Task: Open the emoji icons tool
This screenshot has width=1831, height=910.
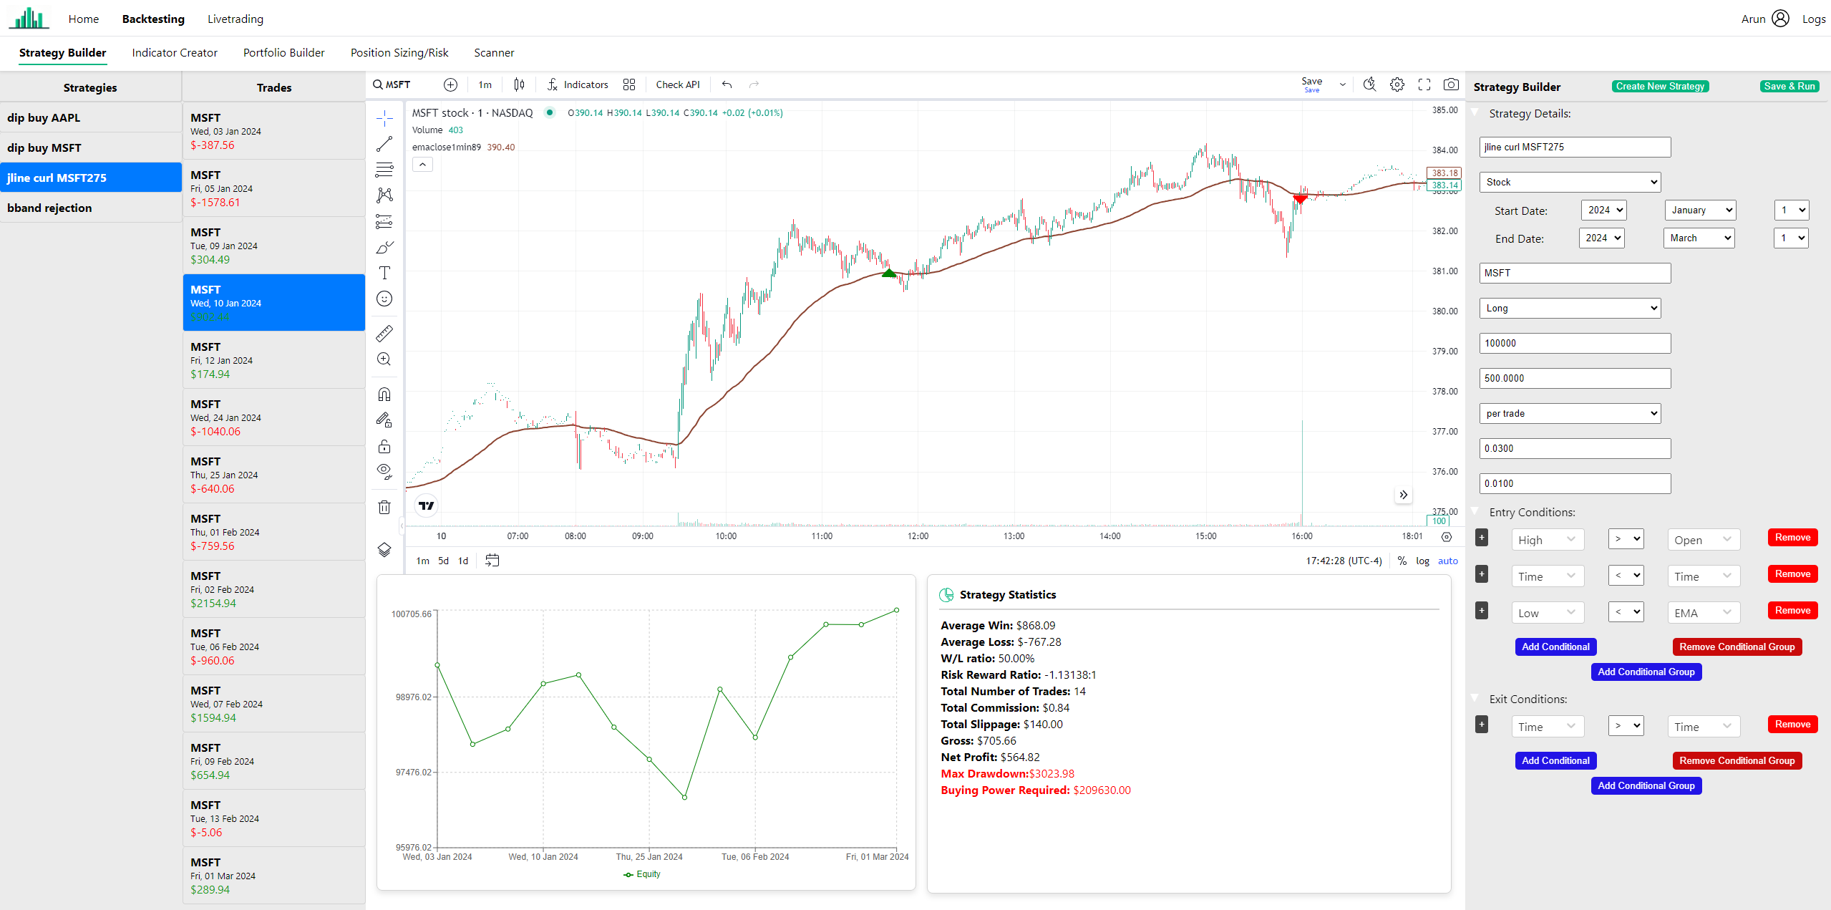Action: [x=384, y=299]
